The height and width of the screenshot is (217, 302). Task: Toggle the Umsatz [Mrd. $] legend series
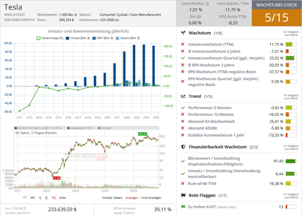[x=78, y=38]
